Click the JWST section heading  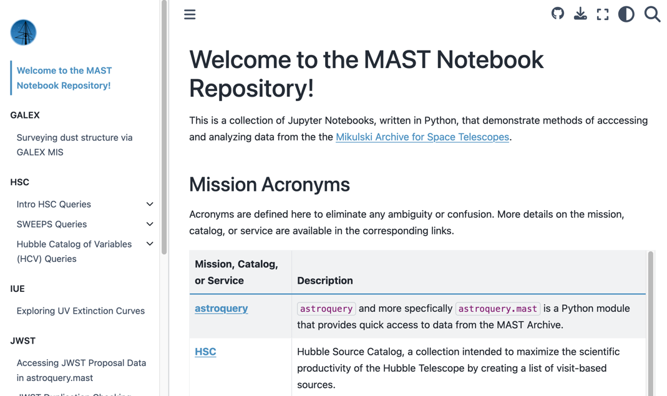pos(23,340)
